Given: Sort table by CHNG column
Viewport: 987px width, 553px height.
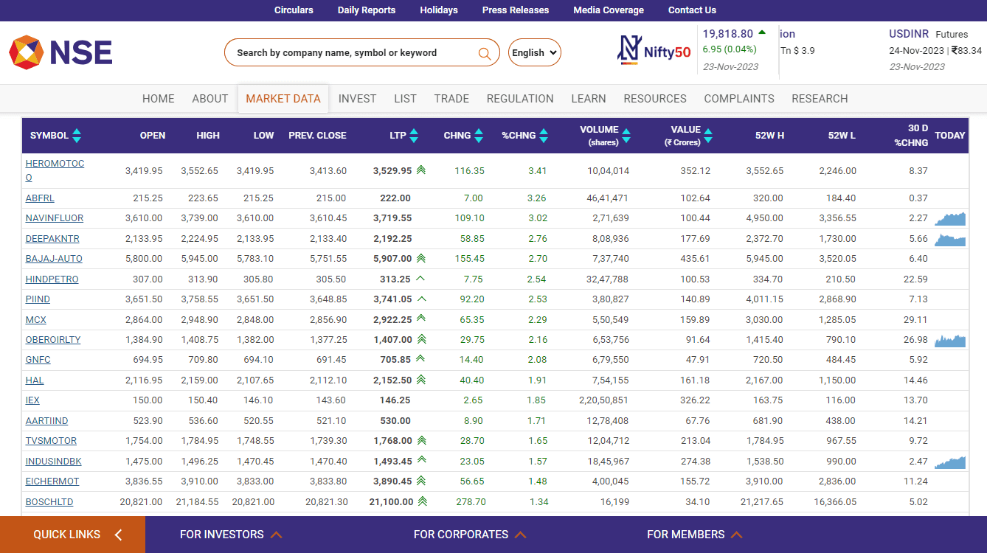Looking at the screenshot, I should click(479, 135).
